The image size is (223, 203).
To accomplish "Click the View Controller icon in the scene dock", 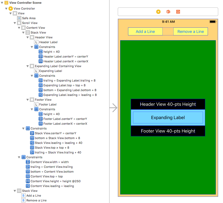I will [x=158, y=12].
